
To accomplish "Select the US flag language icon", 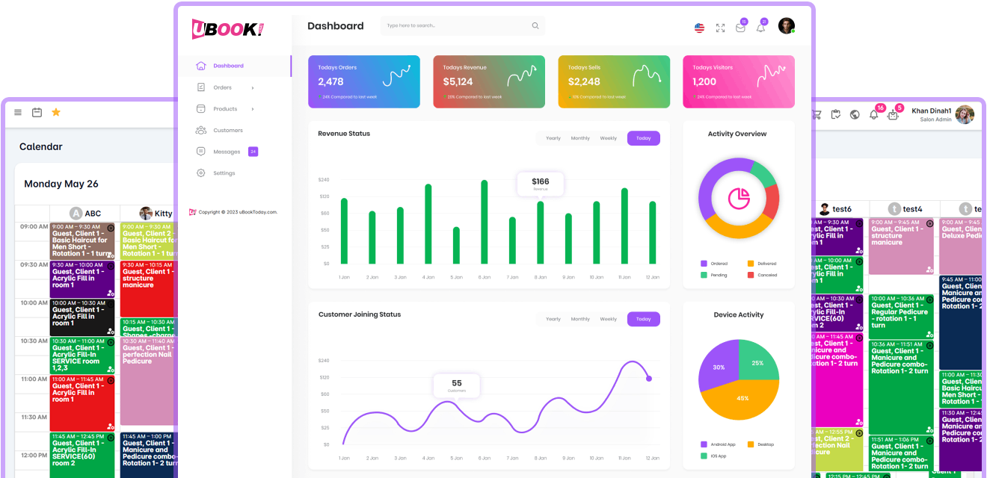I will (x=699, y=28).
